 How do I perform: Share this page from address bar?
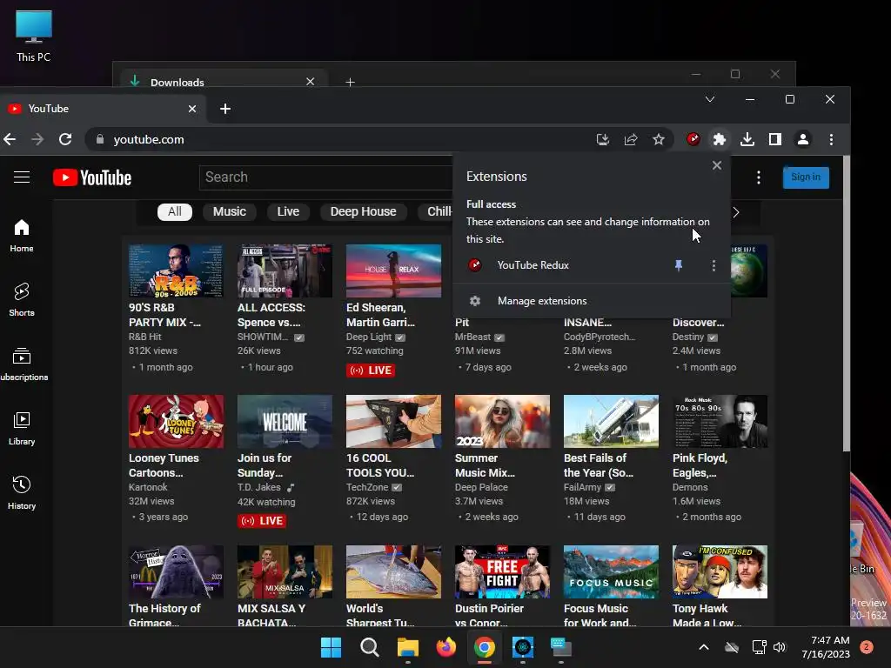point(631,139)
